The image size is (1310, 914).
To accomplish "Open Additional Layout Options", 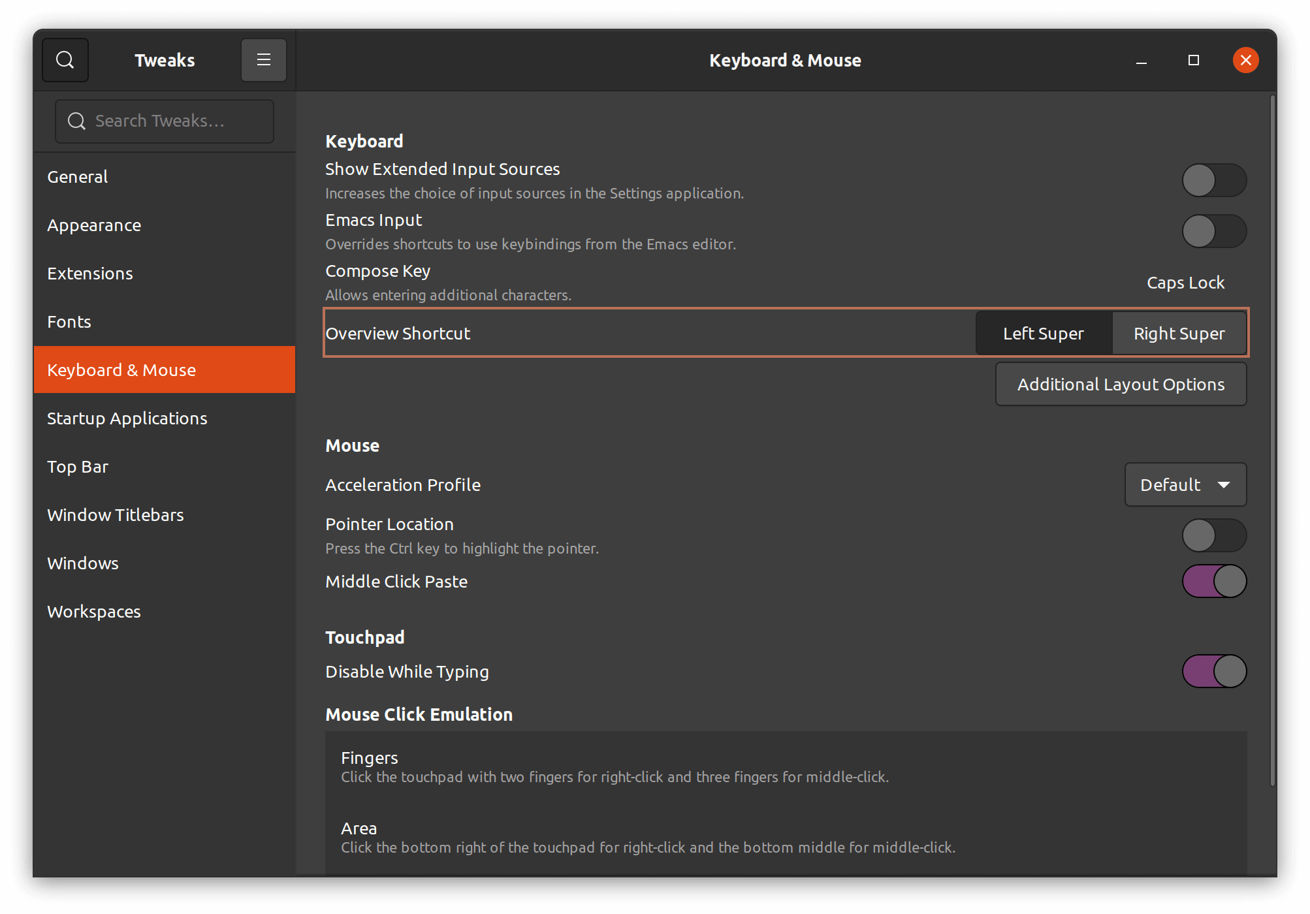I will [1120, 385].
